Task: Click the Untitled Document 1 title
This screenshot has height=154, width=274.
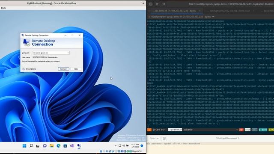Action: pos(227,138)
